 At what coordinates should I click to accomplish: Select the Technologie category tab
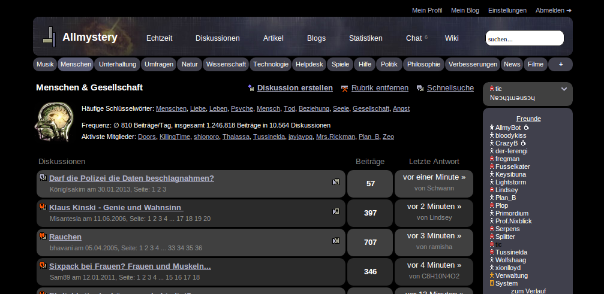(x=271, y=64)
